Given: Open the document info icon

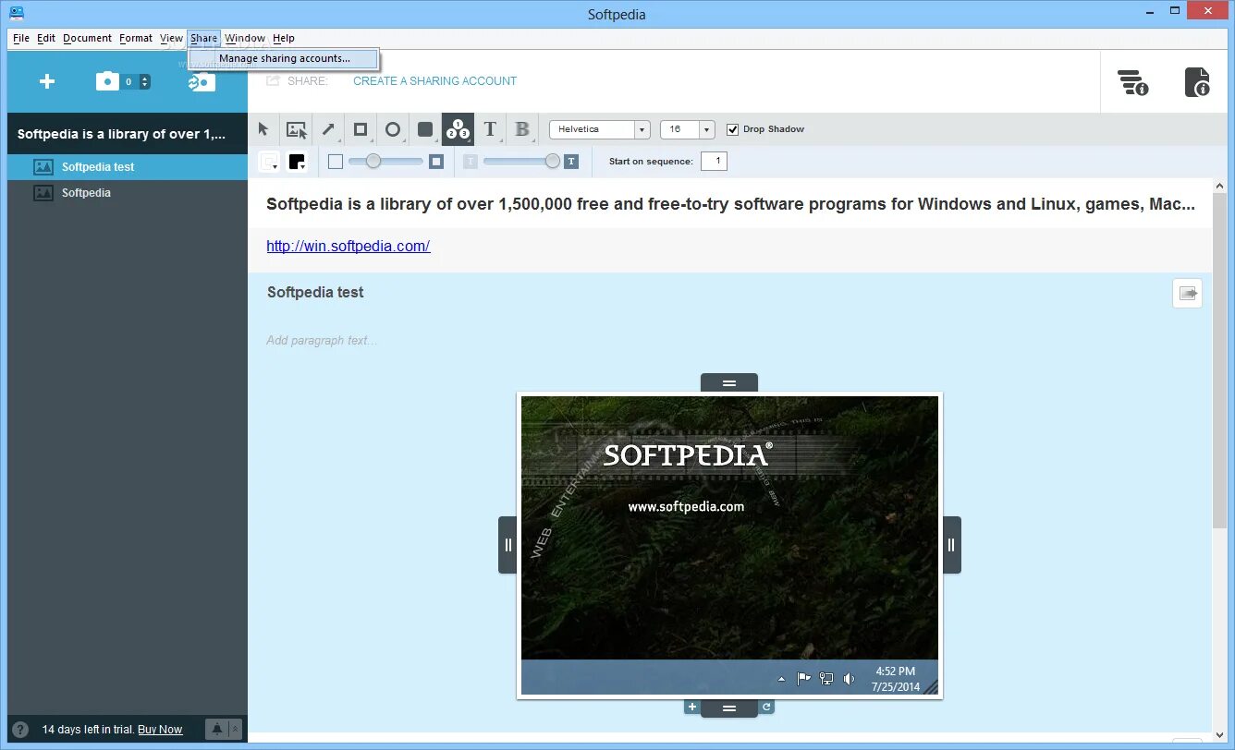Looking at the screenshot, I should pyautogui.click(x=1198, y=82).
